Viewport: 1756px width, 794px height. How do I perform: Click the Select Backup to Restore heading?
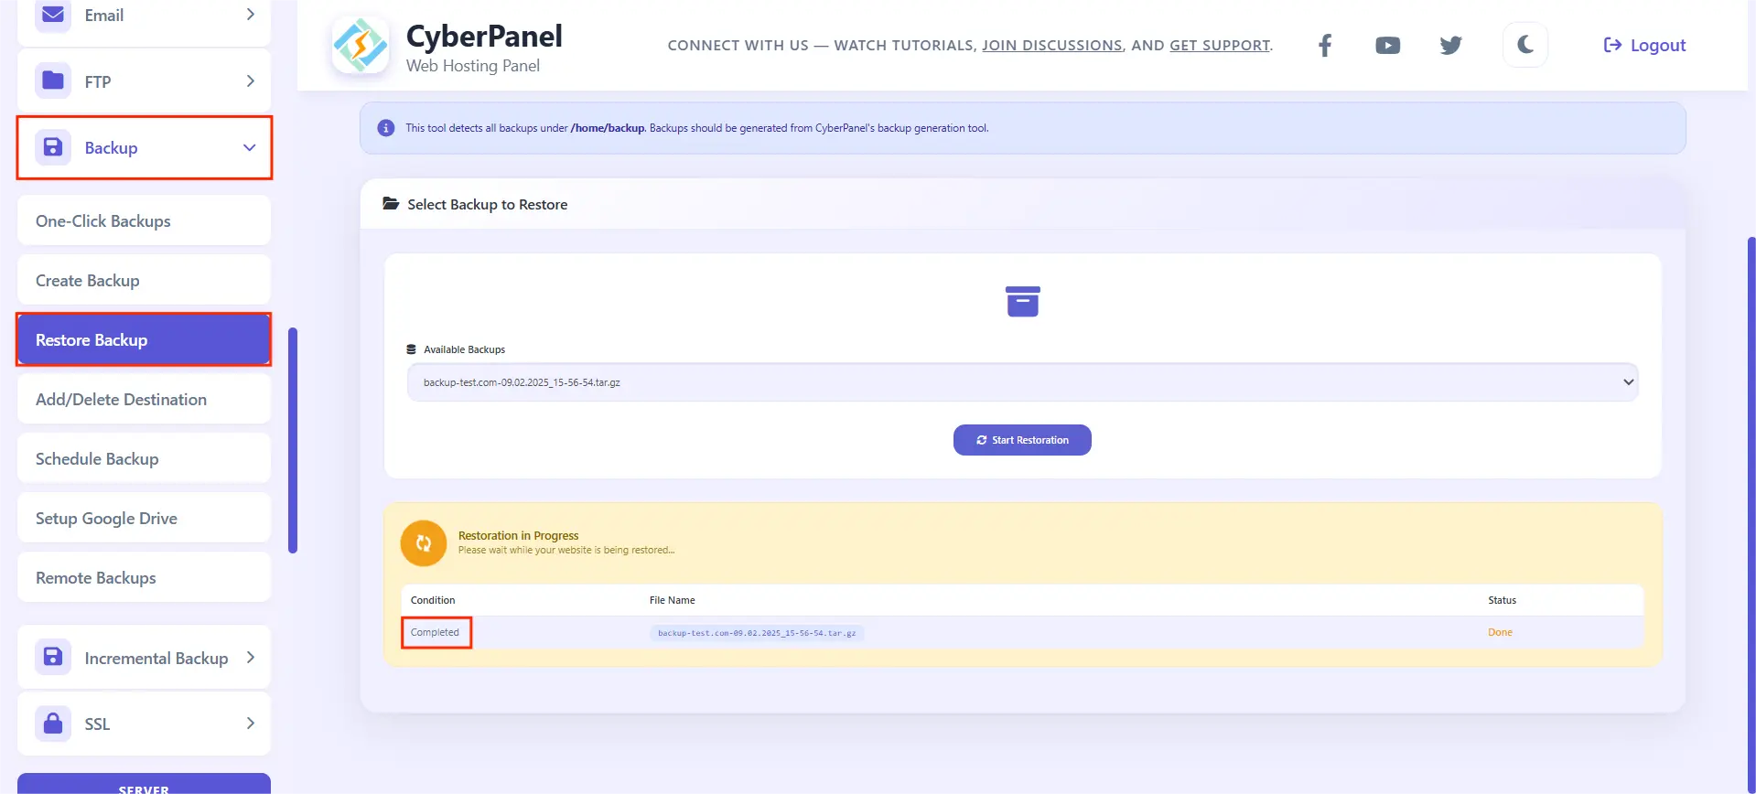pos(487,204)
